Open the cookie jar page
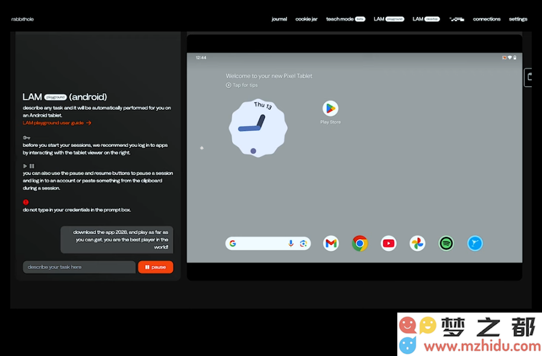 click(306, 19)
